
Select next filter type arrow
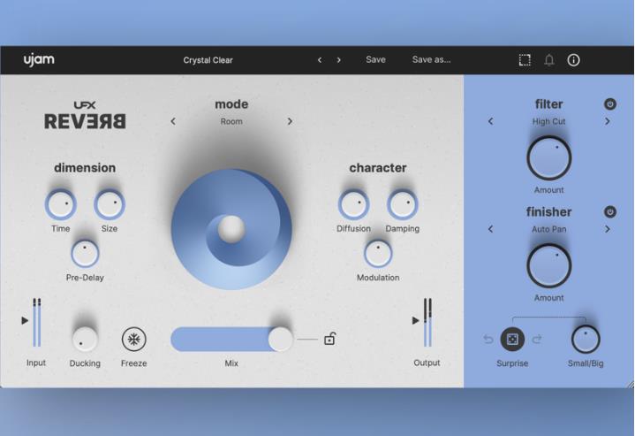click(x=608, y=121)
